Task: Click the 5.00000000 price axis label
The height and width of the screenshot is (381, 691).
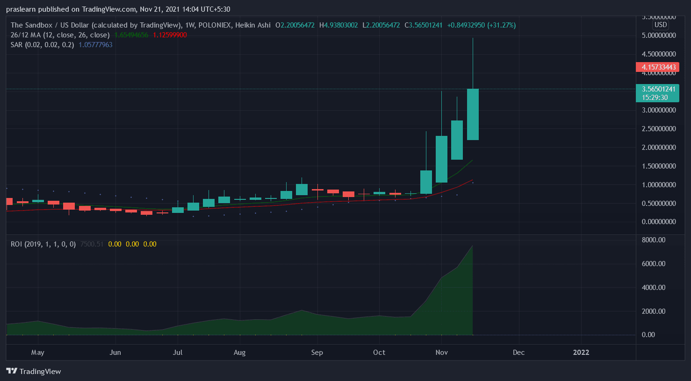Action: (658, 35)
